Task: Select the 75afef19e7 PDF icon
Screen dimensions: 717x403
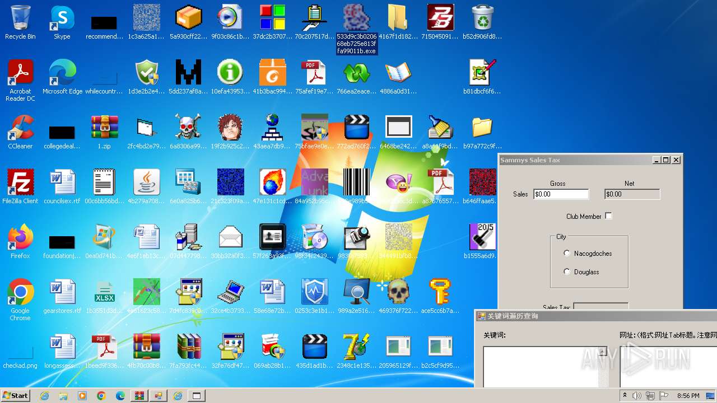Action: coord(314,77)
